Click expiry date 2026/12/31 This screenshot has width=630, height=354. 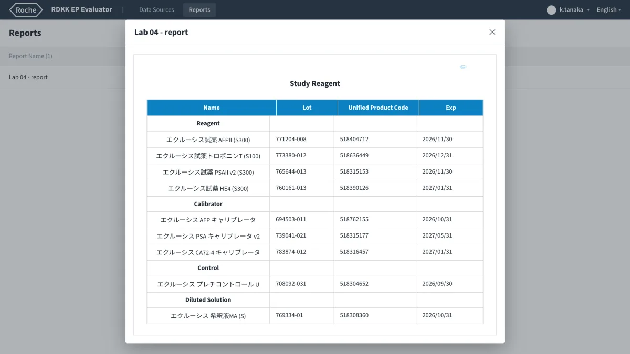pos(437,156)
